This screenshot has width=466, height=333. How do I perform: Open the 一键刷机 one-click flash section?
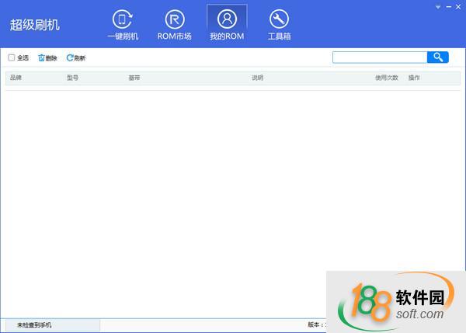123,25
